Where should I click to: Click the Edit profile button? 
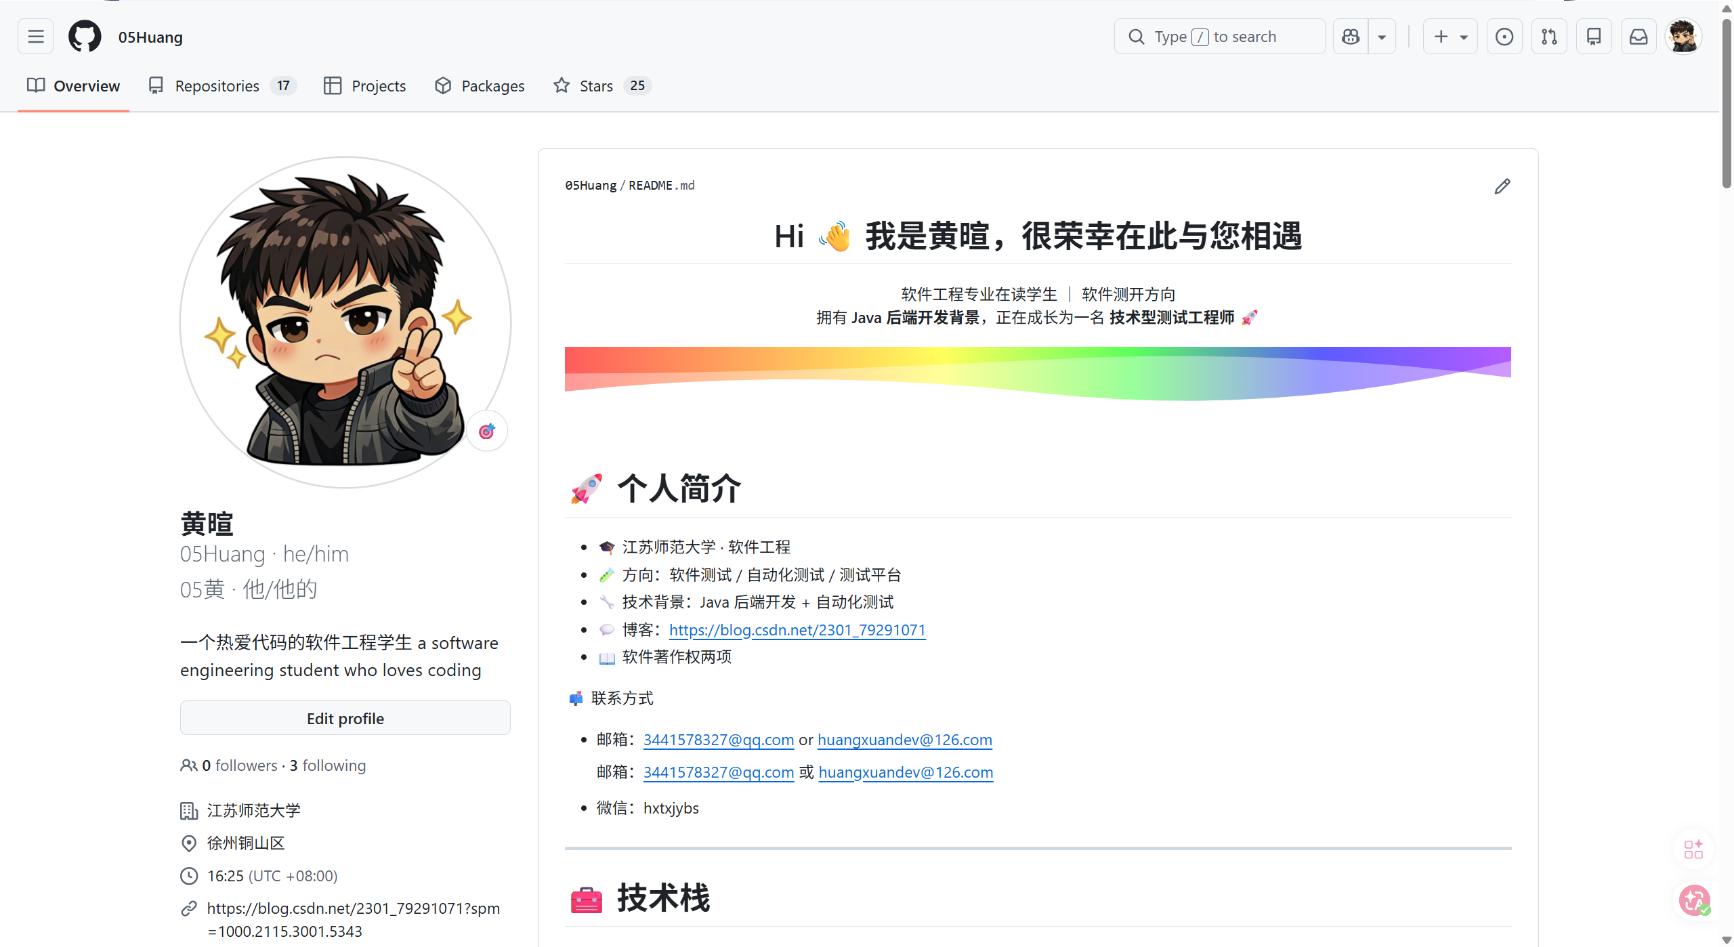coord(345,718)
